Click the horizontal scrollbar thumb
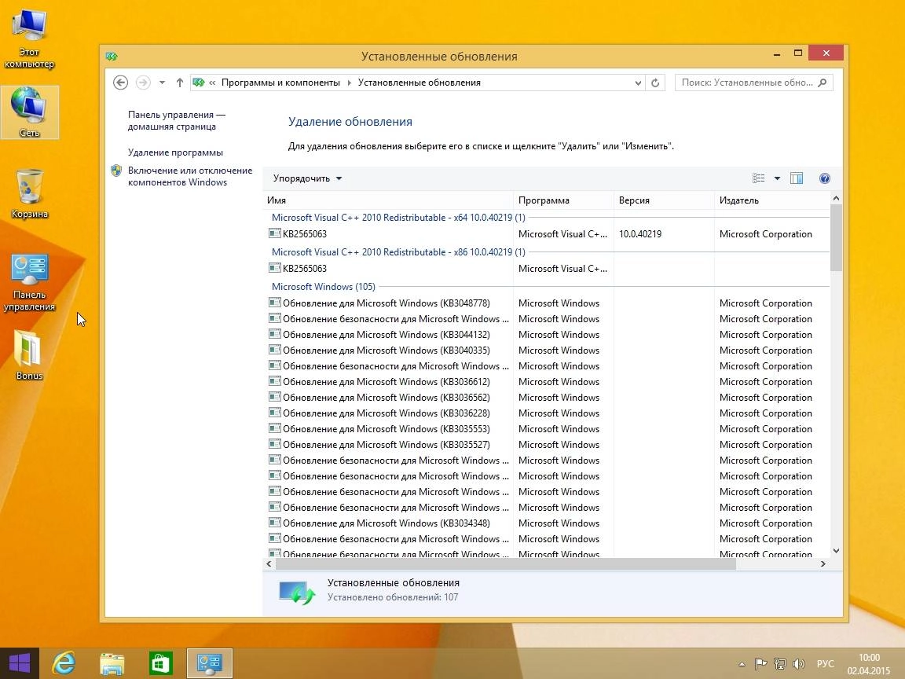905x679 pixels. pos(506,563)
